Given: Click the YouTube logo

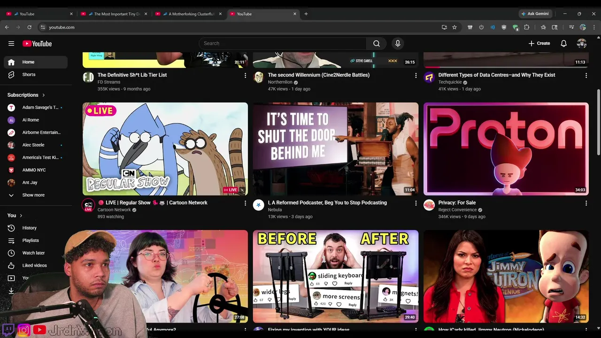Looking at the screenshot, I should tap(37, 44).
